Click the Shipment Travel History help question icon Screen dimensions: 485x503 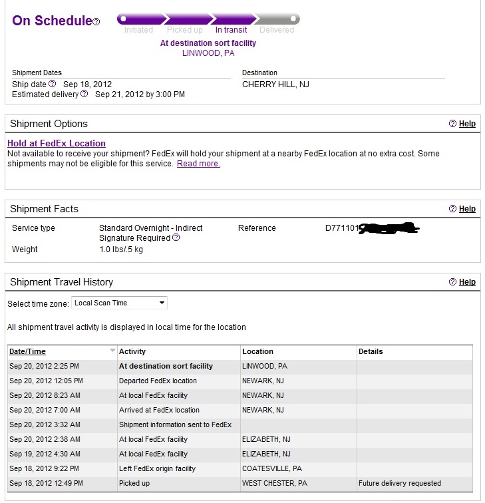coord(452,282)
